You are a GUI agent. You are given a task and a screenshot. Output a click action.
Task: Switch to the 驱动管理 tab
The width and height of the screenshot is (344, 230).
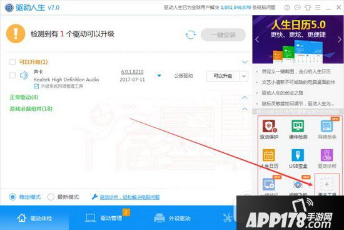pos(104,218)
